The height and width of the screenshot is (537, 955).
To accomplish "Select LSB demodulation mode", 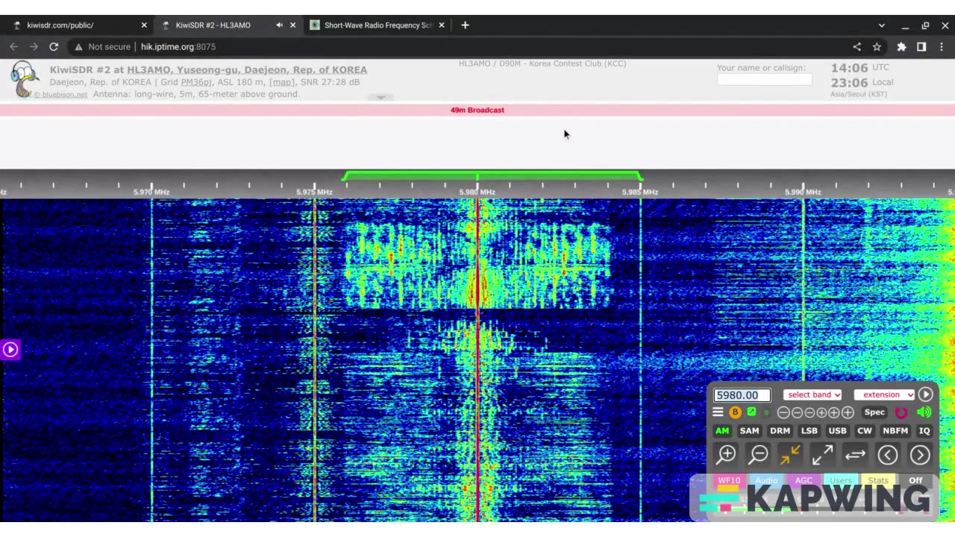I will click(x=809, y=430).
